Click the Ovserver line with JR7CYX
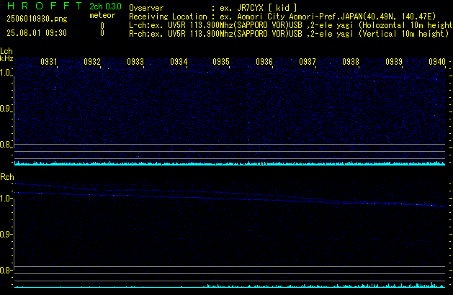The height and width of the screenshot is (295, 453). pos(213,8)
